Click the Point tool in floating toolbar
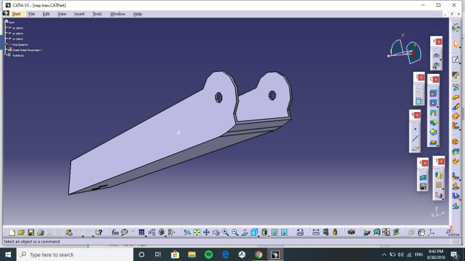The image size is (465, 261). pyautogui.click(x=415, y=129)
